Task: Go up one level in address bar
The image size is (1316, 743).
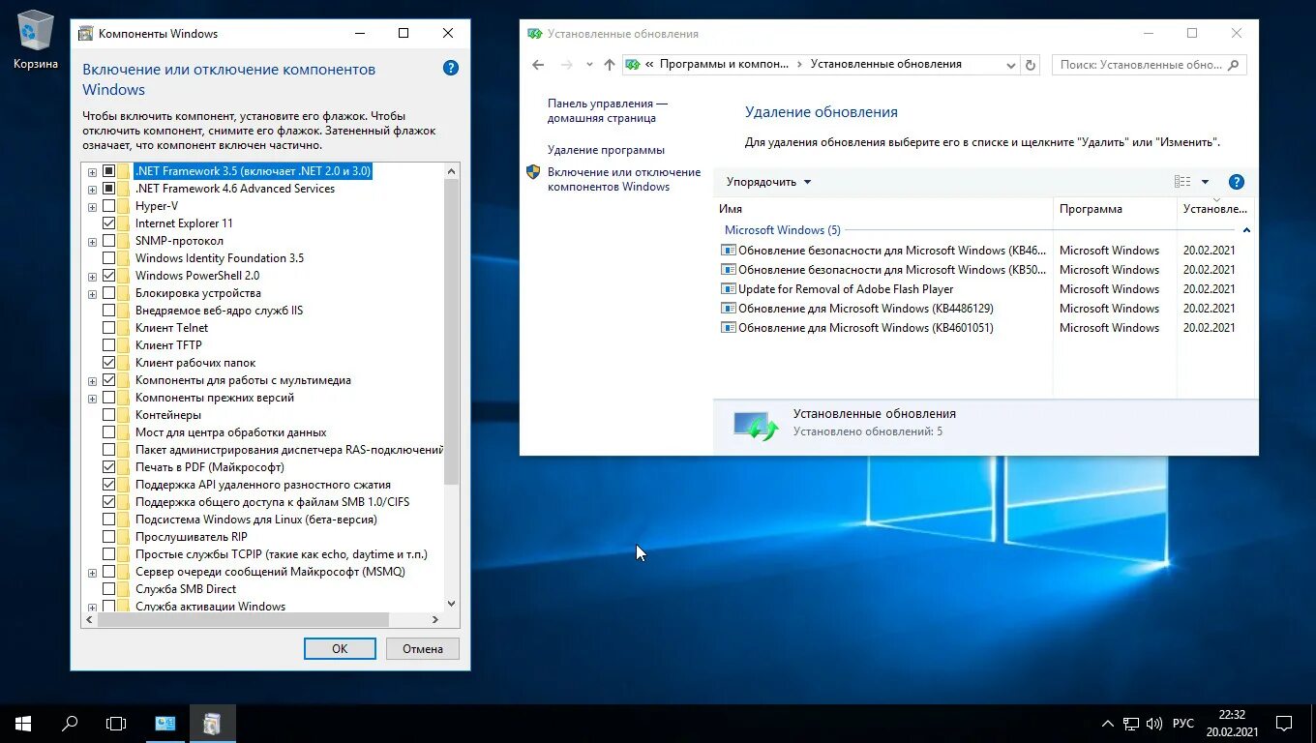Action: pyautogui.click(x=609, y=65)
